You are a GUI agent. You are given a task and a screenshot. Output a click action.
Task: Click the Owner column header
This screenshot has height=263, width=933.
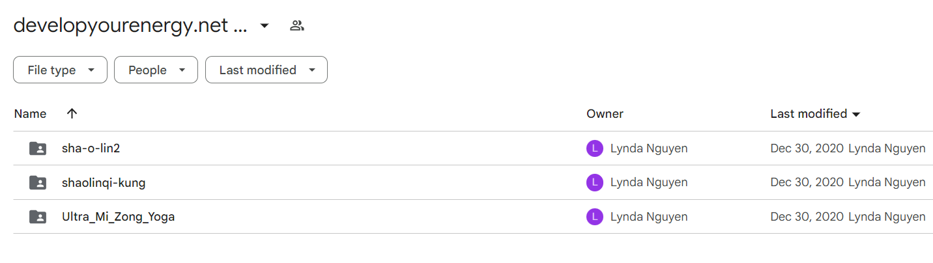605,114
